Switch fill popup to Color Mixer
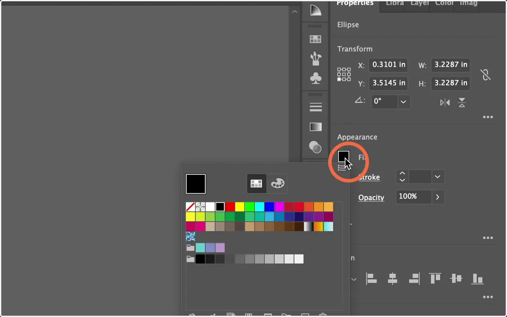 point(278,183)
